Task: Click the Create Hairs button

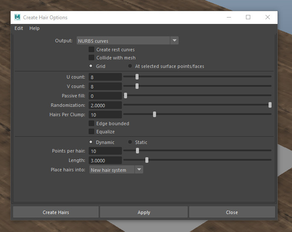Action: tap(56, 212)
